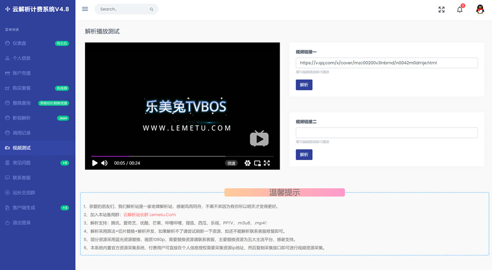The image size is (492, 270).
Task: Click the search magnifier icon
Action: click(x=152, y=9)
